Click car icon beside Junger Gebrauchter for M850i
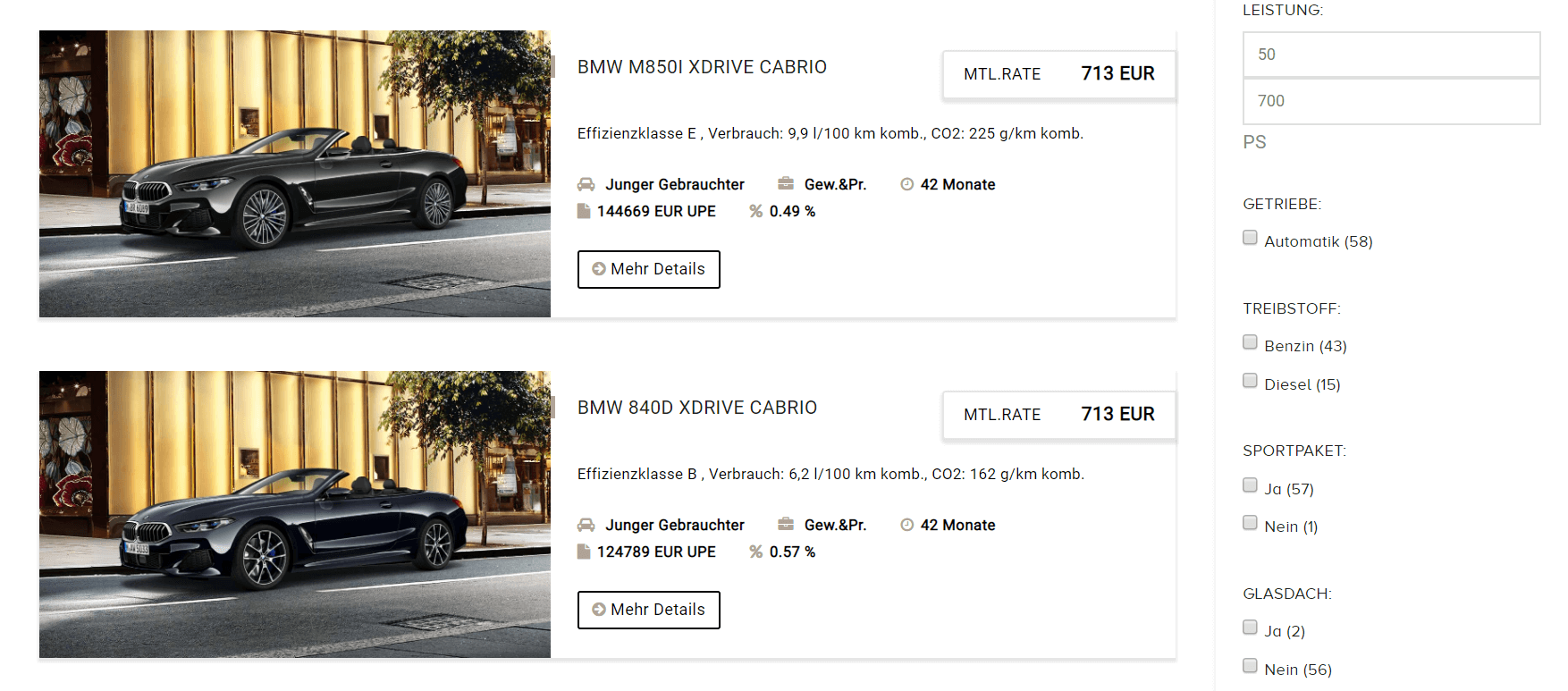The width and height of the screenshot is (1568, 691). click(586, 184)
